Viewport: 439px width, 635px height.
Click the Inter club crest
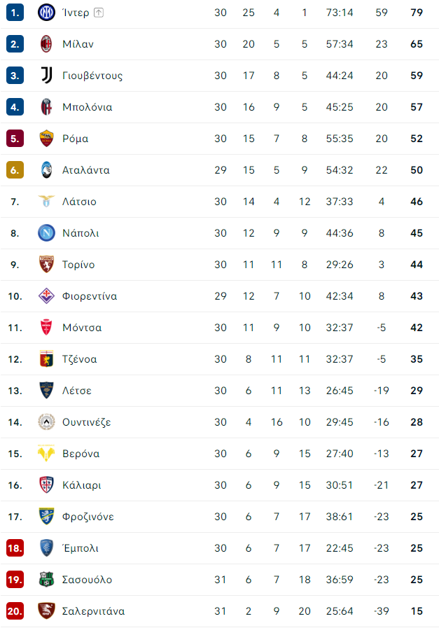(46, 13)
